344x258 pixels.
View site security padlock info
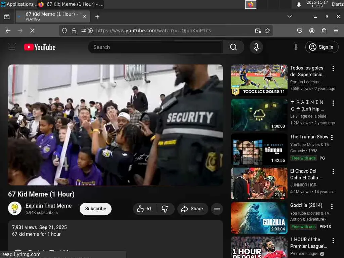[74, 31]
